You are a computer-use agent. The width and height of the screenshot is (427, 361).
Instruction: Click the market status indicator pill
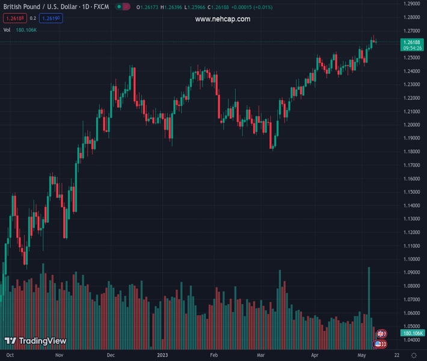[x=123, y=7]
